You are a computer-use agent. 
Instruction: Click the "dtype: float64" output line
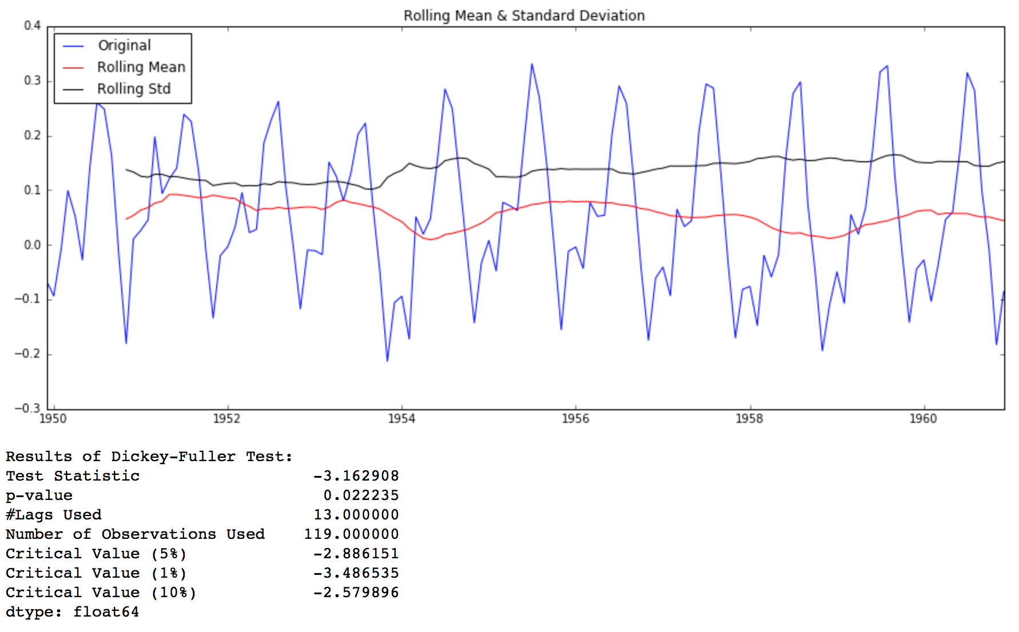72,612
